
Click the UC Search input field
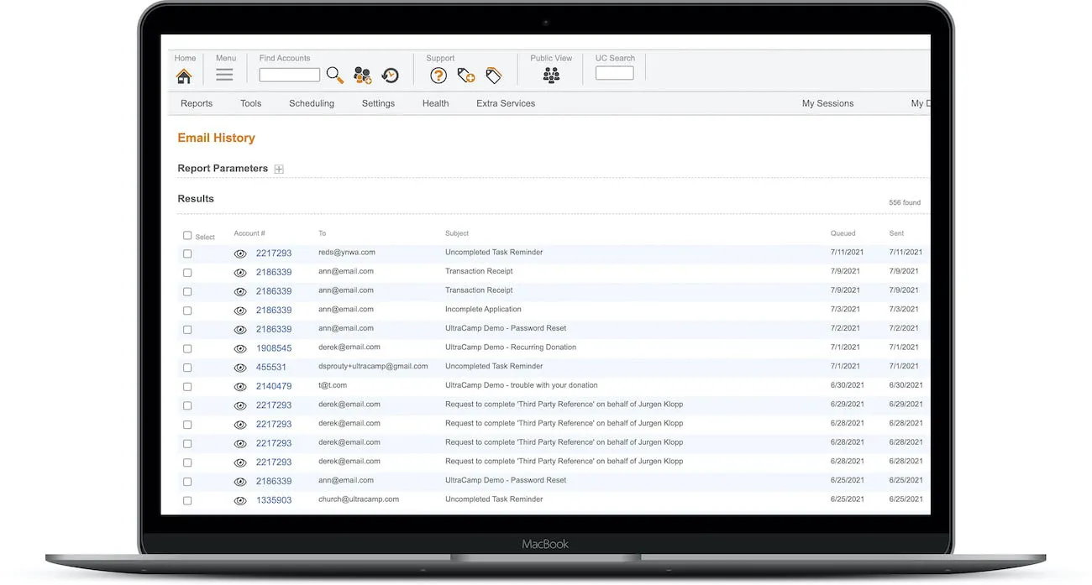pos(615,73)
